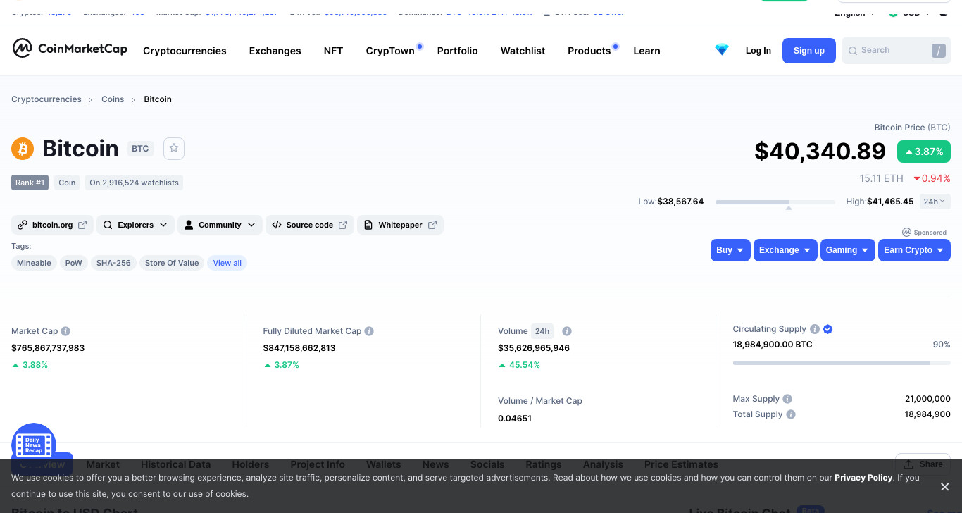Click the $40,340.89 Bitcoin price
The height and width of the screenshot is (513, 962).
pos(820,151)
